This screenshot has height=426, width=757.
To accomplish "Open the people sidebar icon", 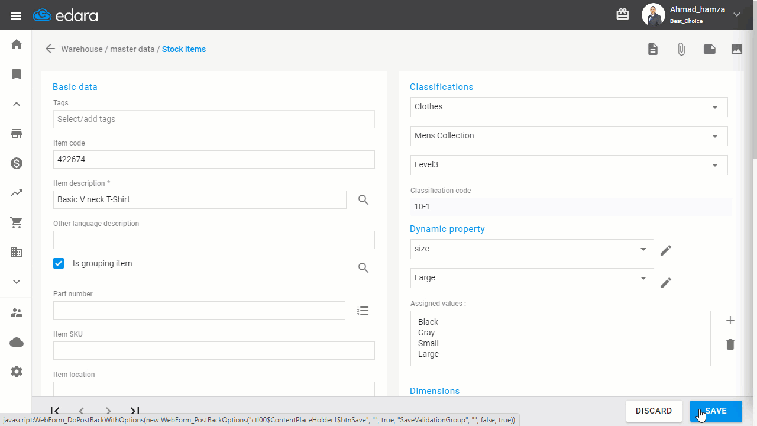I will 17,312.
